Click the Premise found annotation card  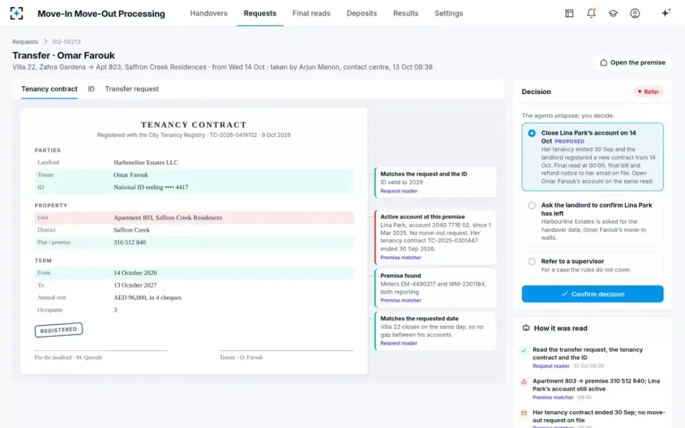coord(436,288)
